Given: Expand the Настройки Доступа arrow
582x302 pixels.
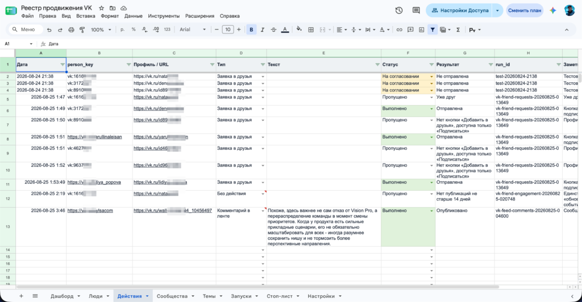Looking at the screenshot, I should click(x=497, y=10).
